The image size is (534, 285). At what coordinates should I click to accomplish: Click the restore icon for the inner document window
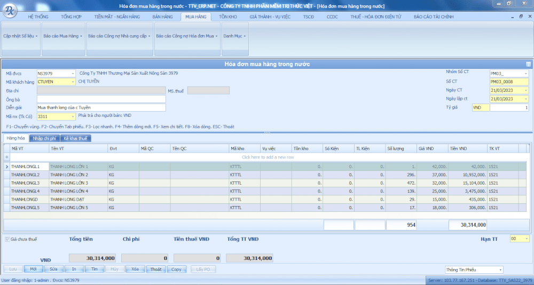(521, 17)
